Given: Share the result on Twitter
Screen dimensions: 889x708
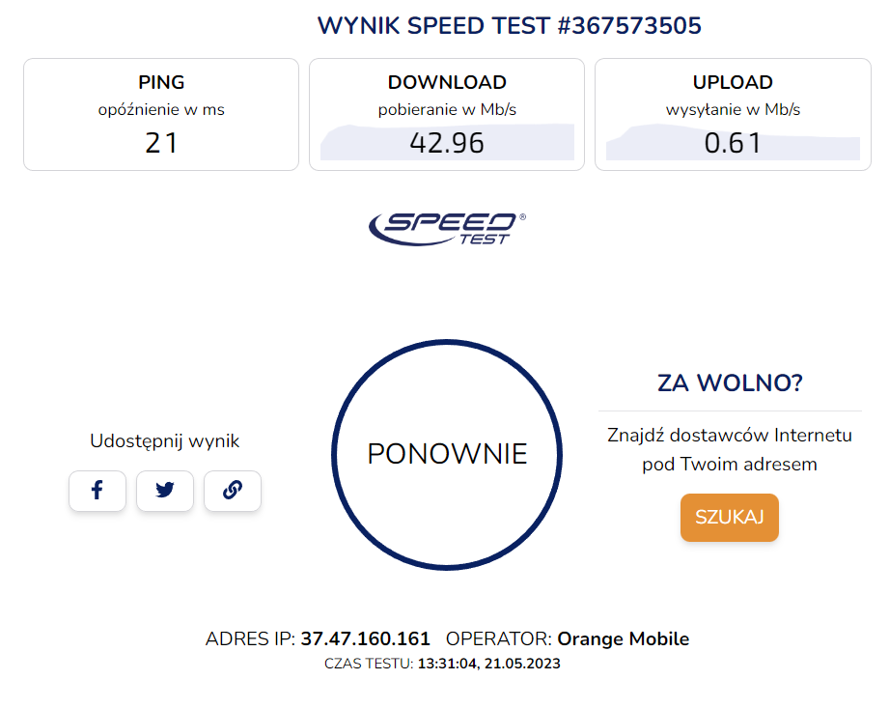Looking at the screenshot, I should [164, 491].
